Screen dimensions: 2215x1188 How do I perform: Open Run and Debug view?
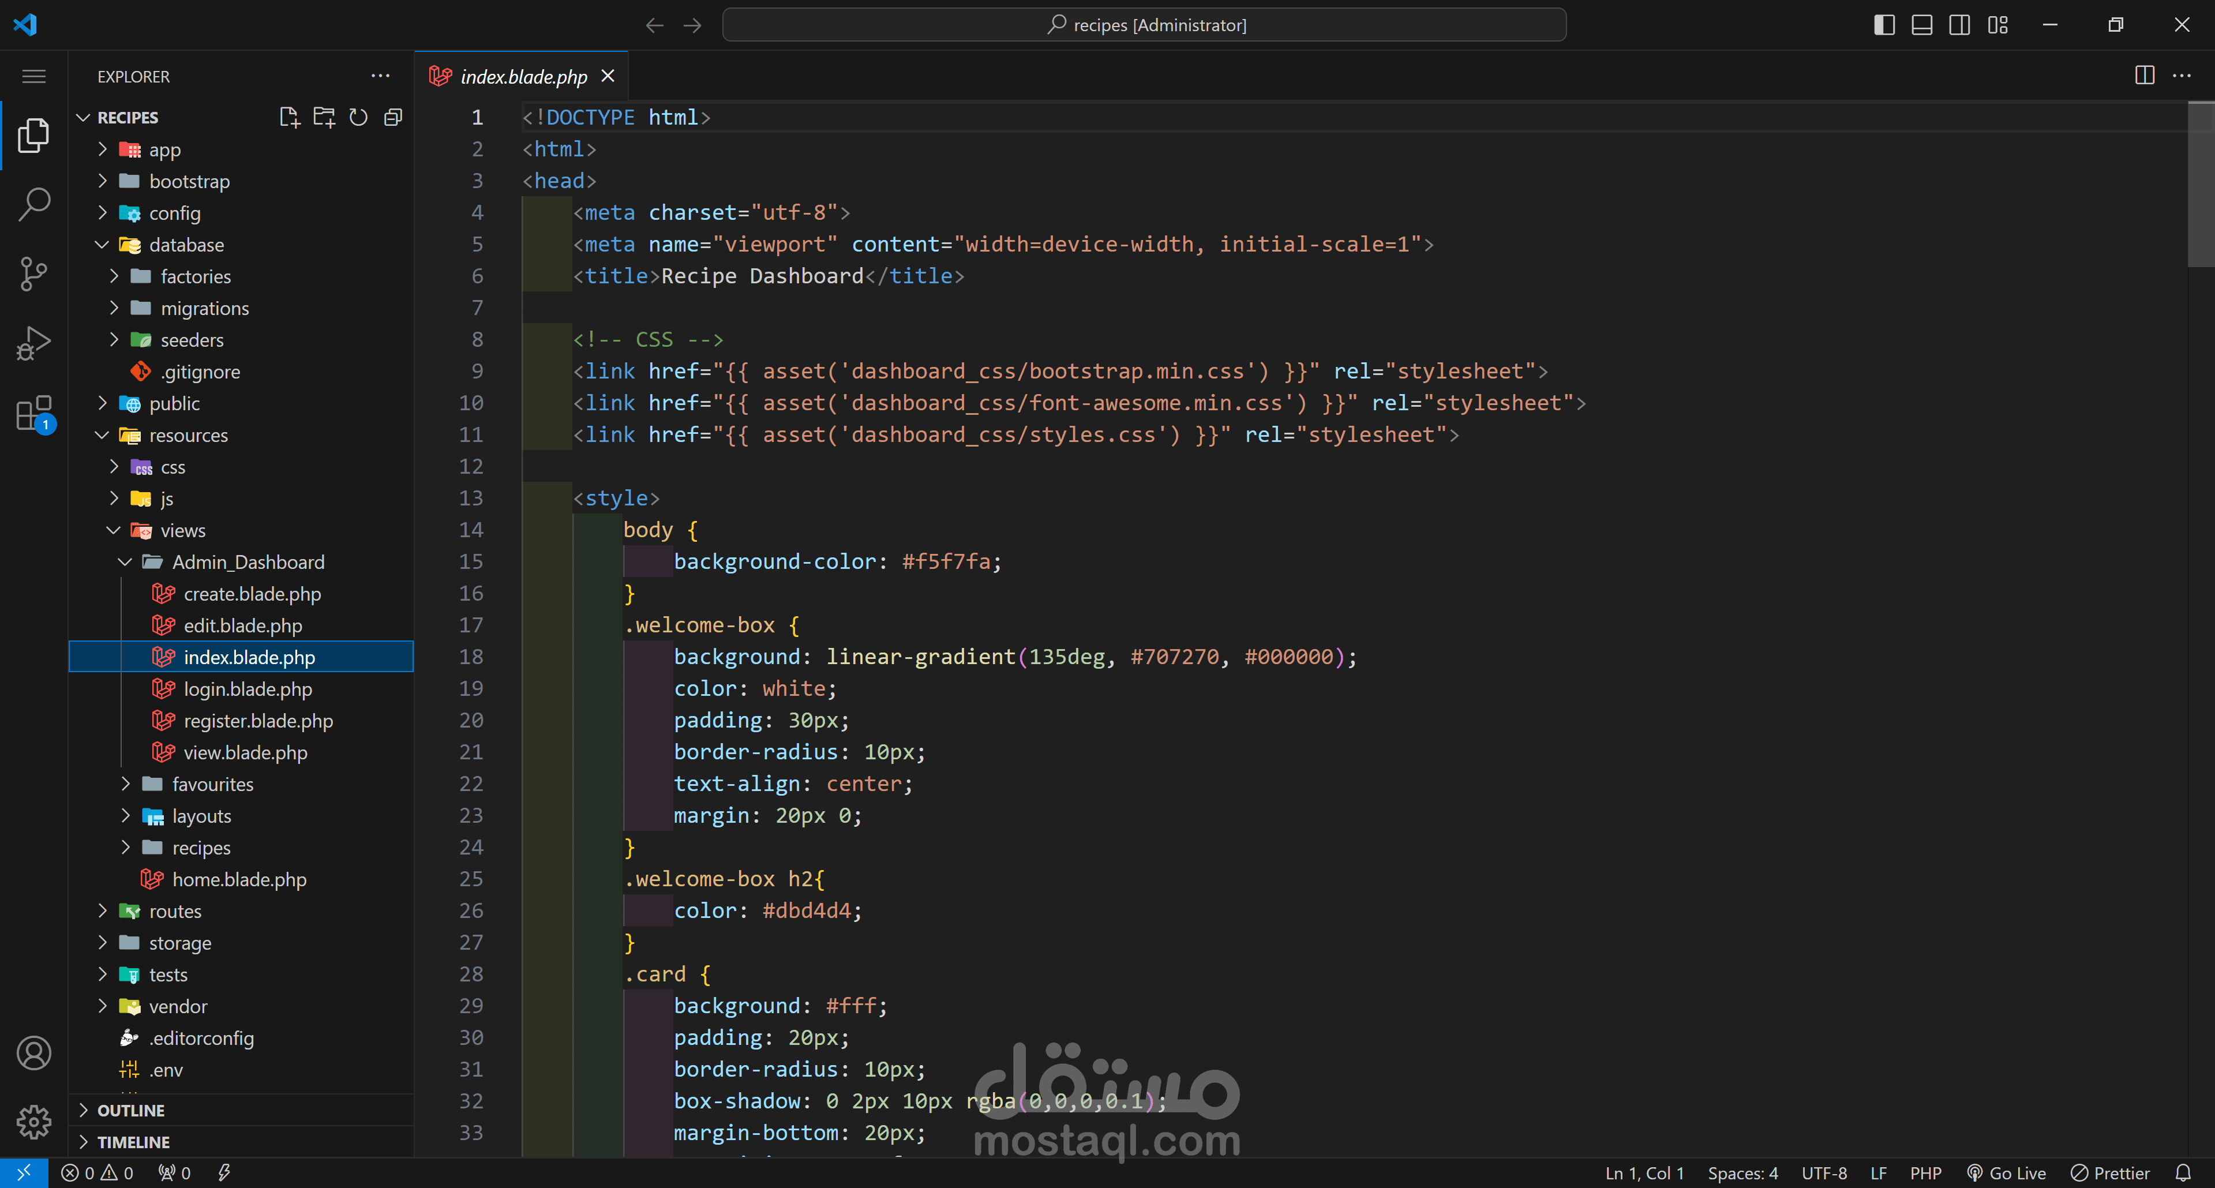tap(33, 343)
